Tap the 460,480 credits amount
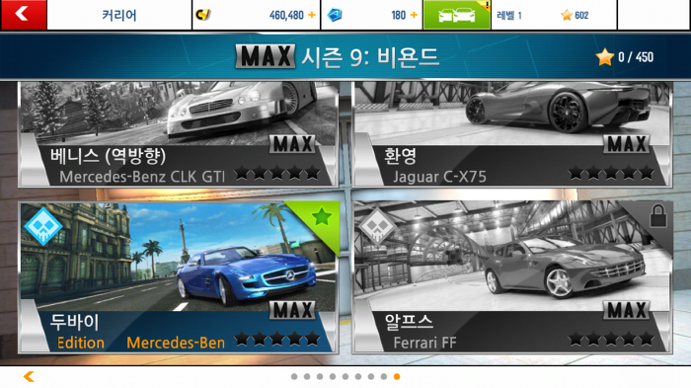 click(x=286, y=16)
